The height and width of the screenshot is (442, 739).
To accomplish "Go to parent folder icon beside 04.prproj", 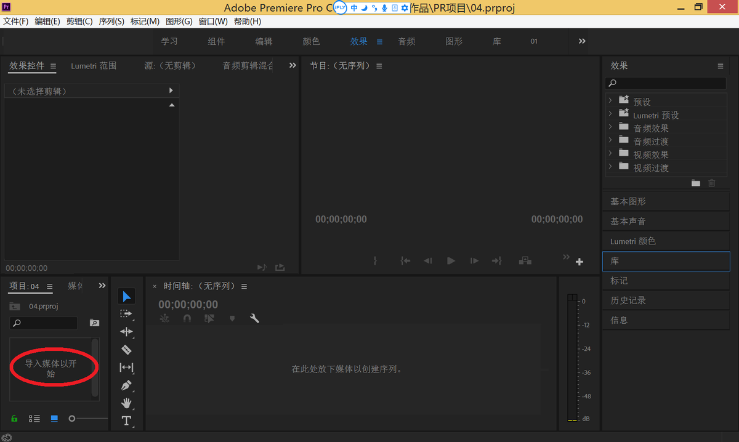I will pos(15,306).
